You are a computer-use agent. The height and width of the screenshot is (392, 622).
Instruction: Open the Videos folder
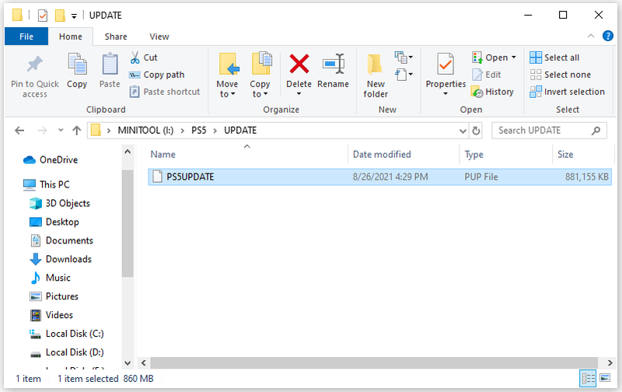51,315
